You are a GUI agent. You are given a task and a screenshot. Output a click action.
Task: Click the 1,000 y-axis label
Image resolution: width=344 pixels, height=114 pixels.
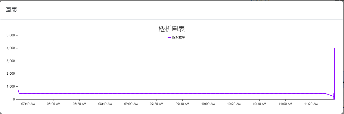[11, 87]
